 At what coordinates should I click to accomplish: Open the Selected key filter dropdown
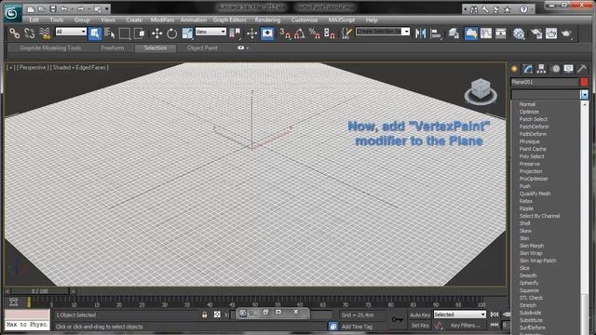pyautogui.click(x=459, y=315)
